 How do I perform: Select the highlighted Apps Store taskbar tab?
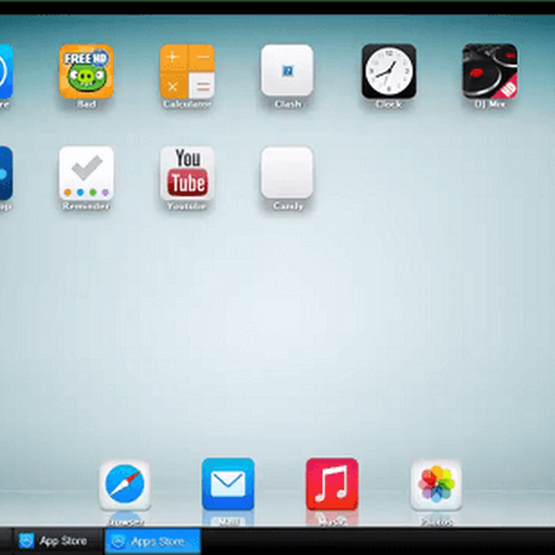click(x=153, y=541)
